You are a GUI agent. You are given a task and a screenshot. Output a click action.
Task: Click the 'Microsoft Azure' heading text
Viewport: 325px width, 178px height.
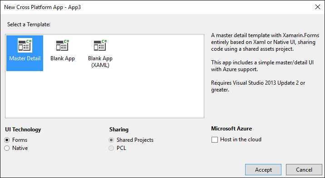pyautogui.click(x=231, y=129)
